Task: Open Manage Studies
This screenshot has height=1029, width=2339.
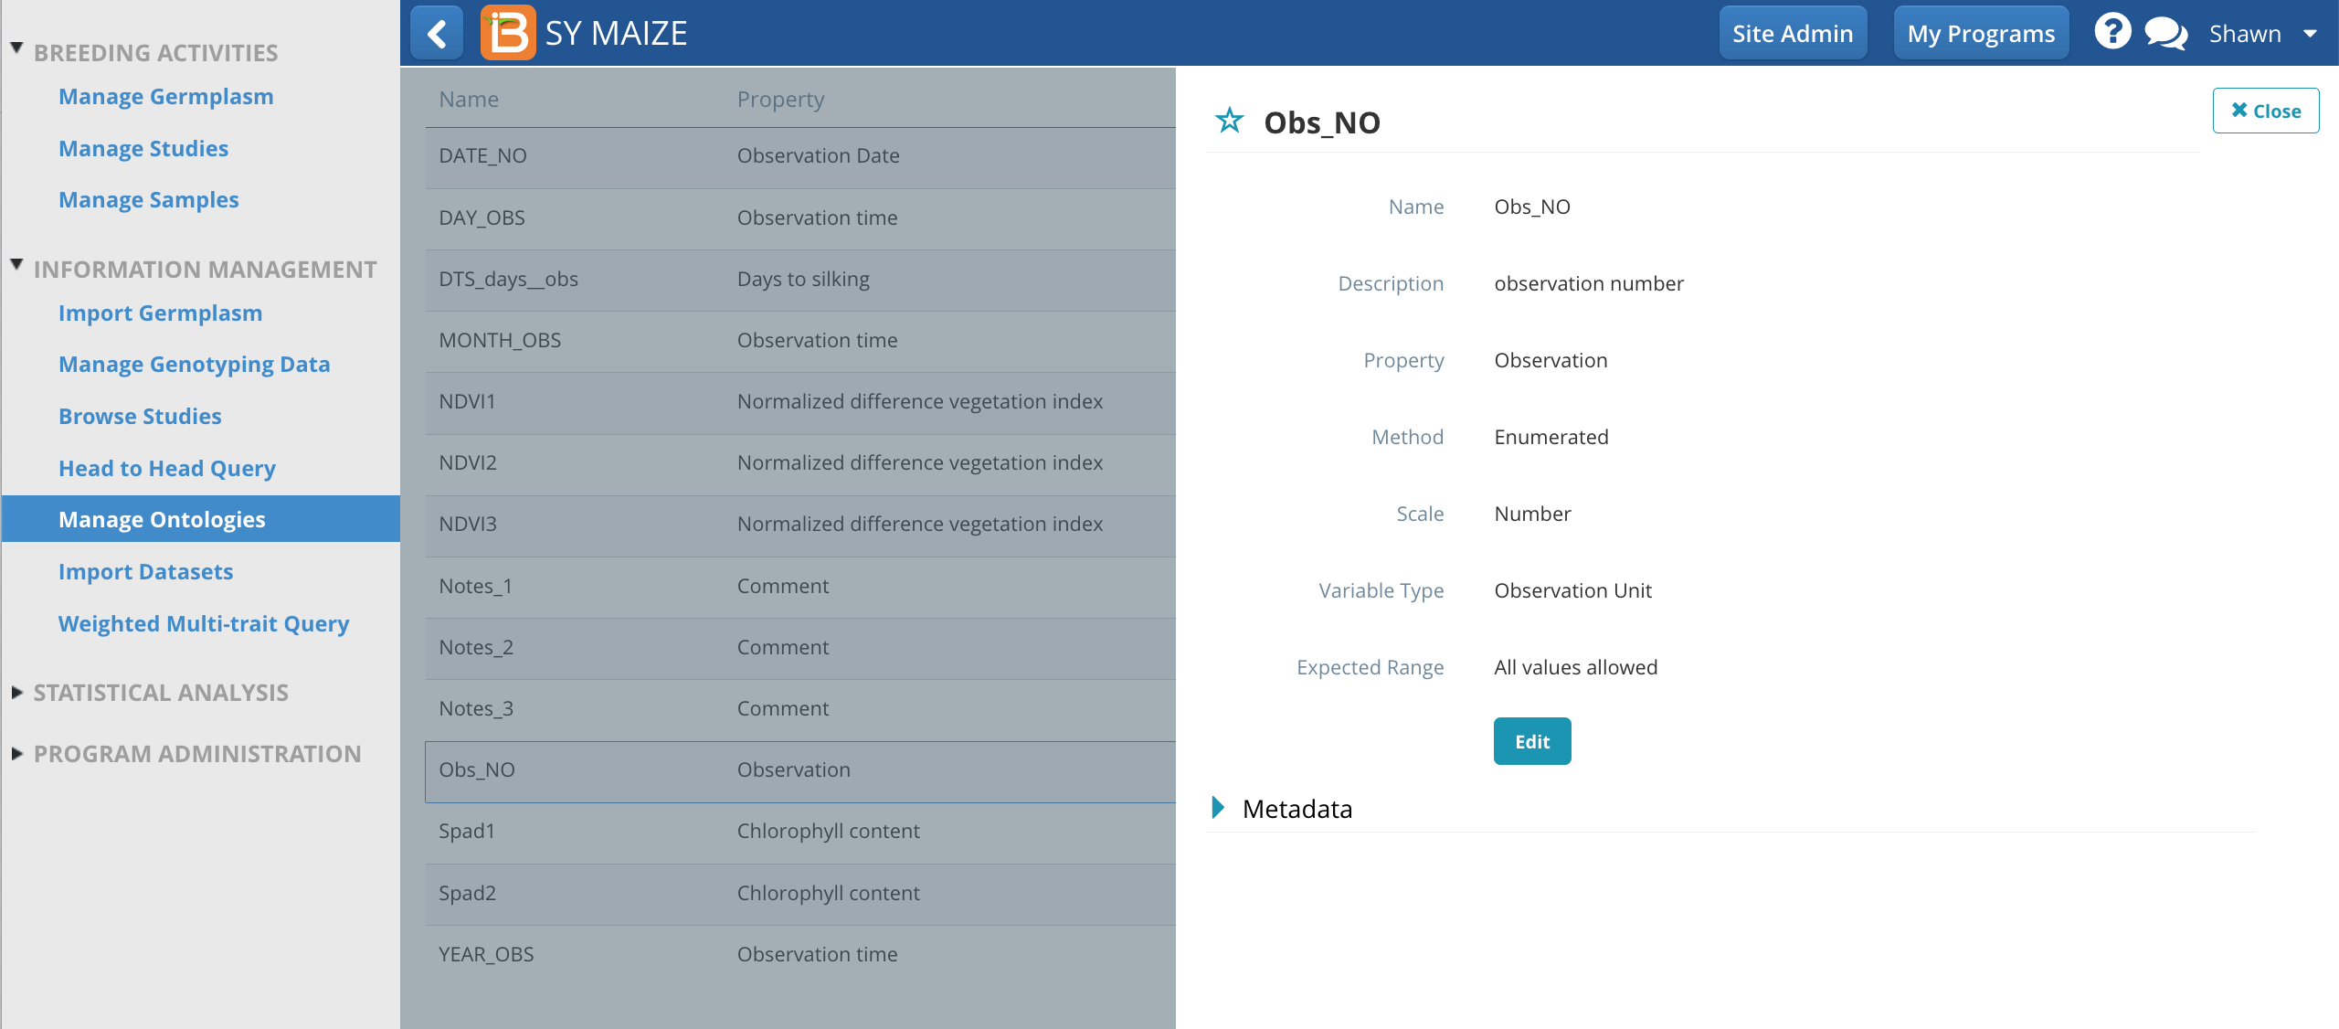Action: point(143,148)
